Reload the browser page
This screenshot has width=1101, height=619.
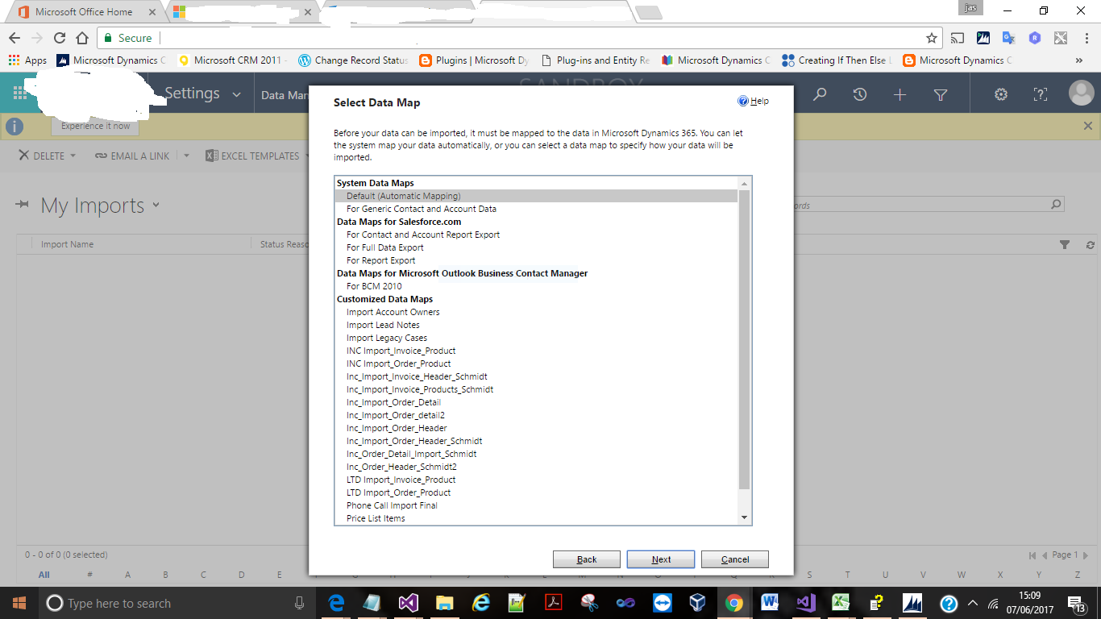coord(59,38)
